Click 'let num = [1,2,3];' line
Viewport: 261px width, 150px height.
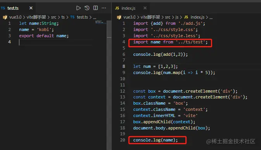[x=156, y=66]
